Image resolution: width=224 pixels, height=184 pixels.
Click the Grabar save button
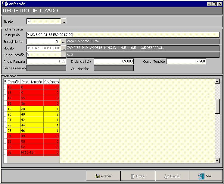pos(103,176)
